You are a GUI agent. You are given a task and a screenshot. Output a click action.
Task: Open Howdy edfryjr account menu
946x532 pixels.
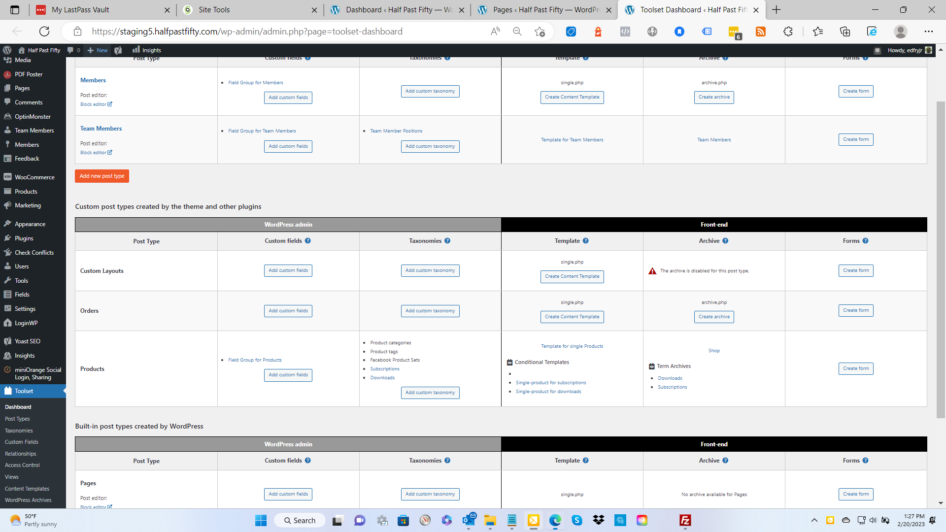(x=910, y=50)
